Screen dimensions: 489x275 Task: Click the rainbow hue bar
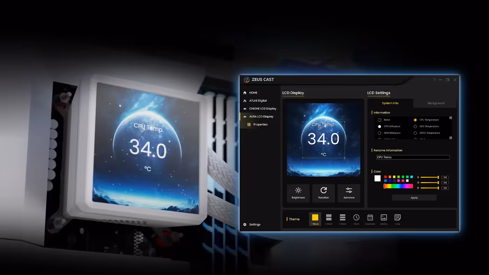pyautogui.click(x=399, y=186)
